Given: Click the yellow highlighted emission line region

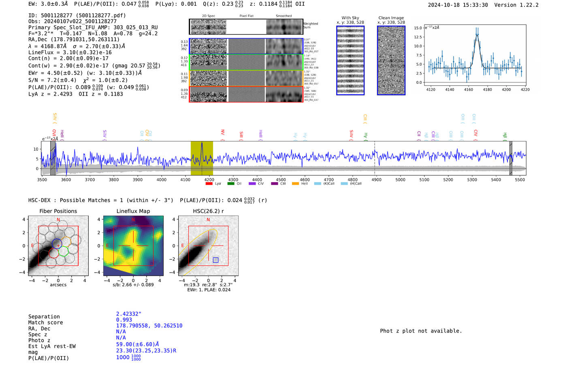Looking at the screenshot, I should 202,158.
